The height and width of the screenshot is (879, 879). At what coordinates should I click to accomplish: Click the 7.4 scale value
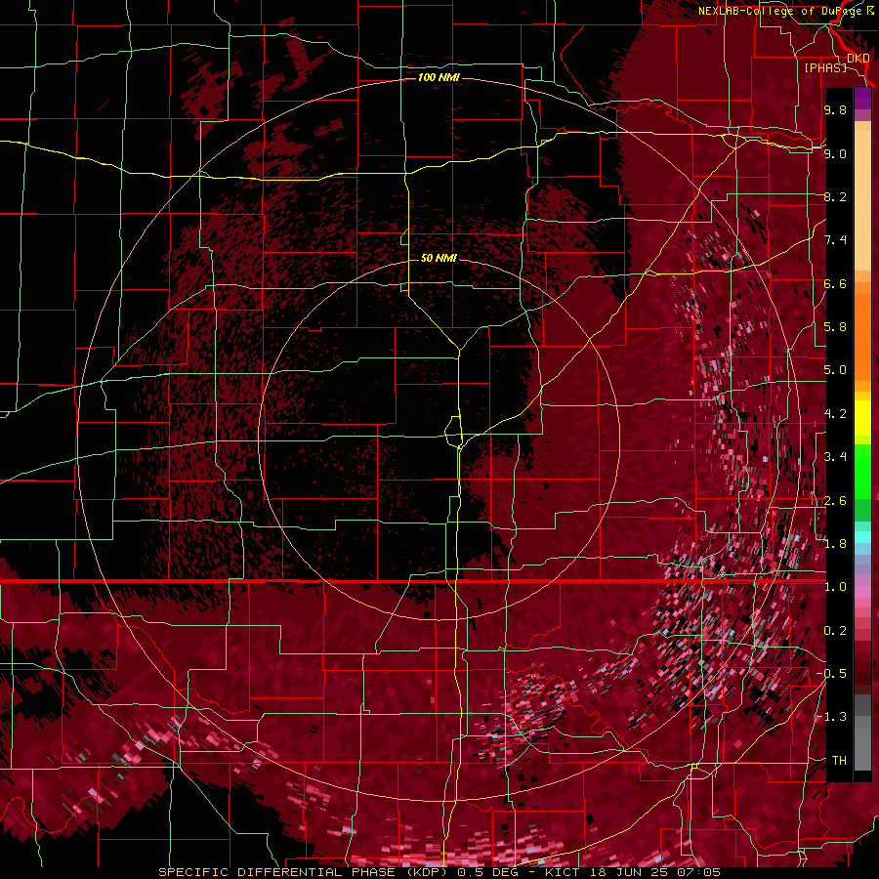(x=835, y=240)
